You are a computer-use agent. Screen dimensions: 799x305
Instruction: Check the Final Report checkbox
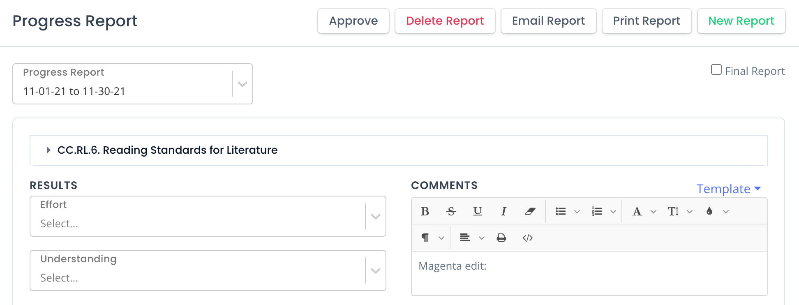click(x=716, y=70)
